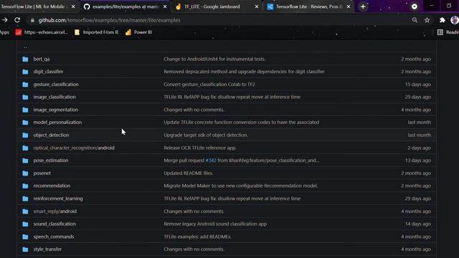
Task: Open the recommendation directory link
Action: click(x=52, y=186)
